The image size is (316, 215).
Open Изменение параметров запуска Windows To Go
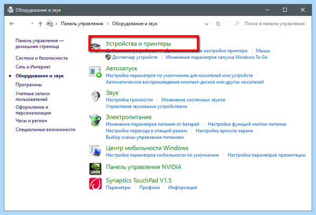[216, 57]
